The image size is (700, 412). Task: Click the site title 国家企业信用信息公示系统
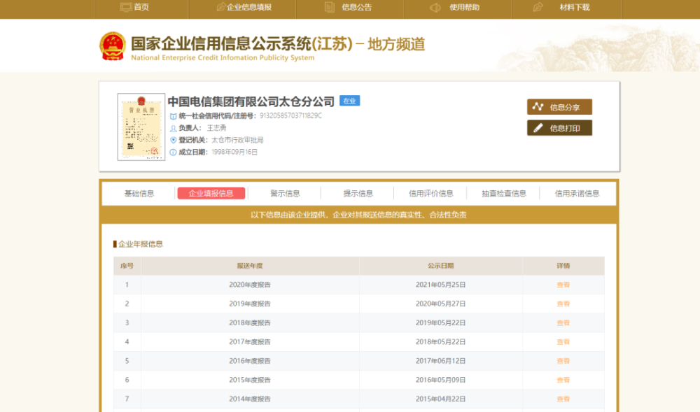[221, 43]
